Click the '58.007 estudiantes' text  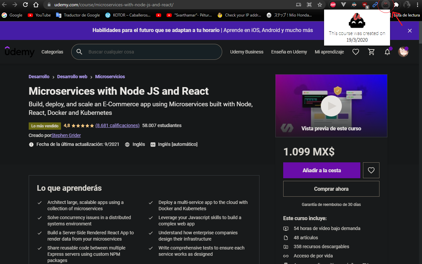[x=162, y=125]
